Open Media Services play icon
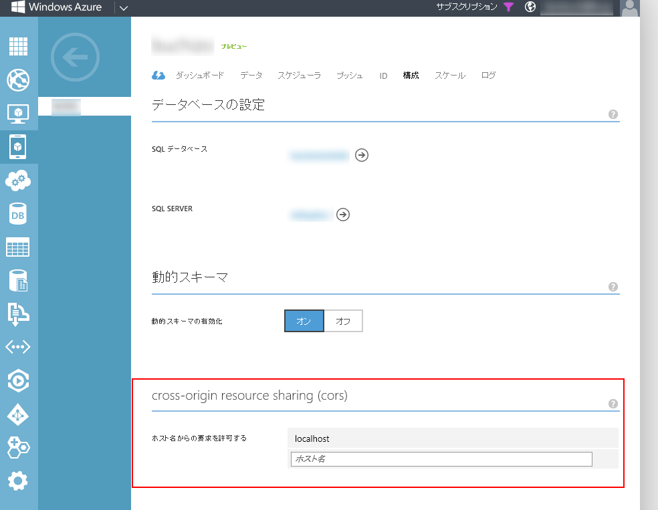Viewport: 658px width, 510px height. pyautogui.click(x=18, y=381)
